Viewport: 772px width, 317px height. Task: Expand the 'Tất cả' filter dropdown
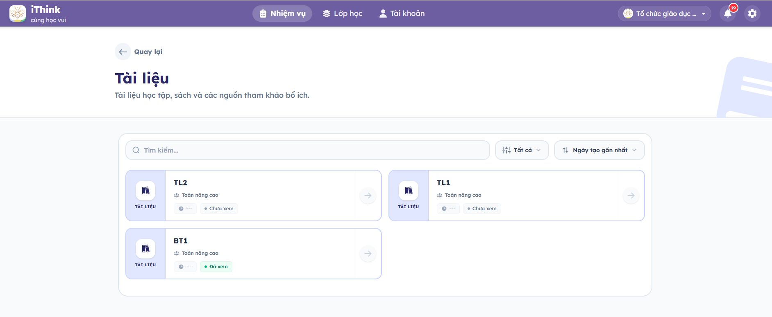(522, 150)
